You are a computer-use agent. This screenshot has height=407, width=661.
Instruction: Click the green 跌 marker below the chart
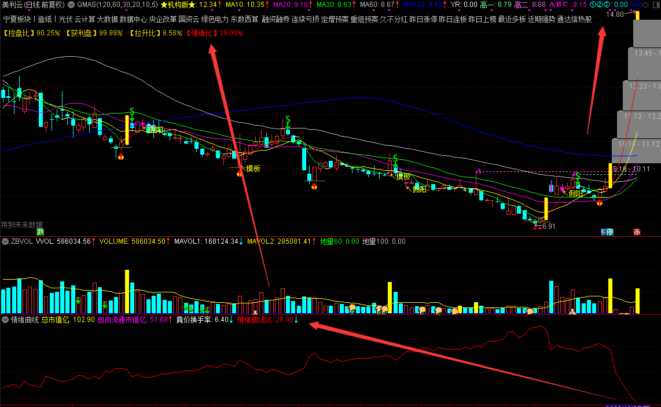(x=40, y=232)
